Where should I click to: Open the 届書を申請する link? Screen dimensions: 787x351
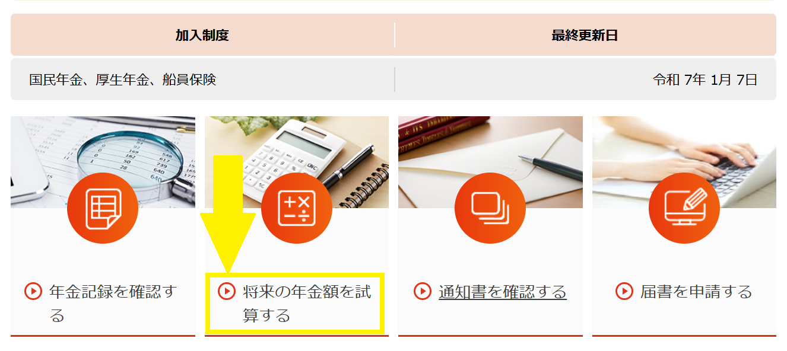coord(696,292)
